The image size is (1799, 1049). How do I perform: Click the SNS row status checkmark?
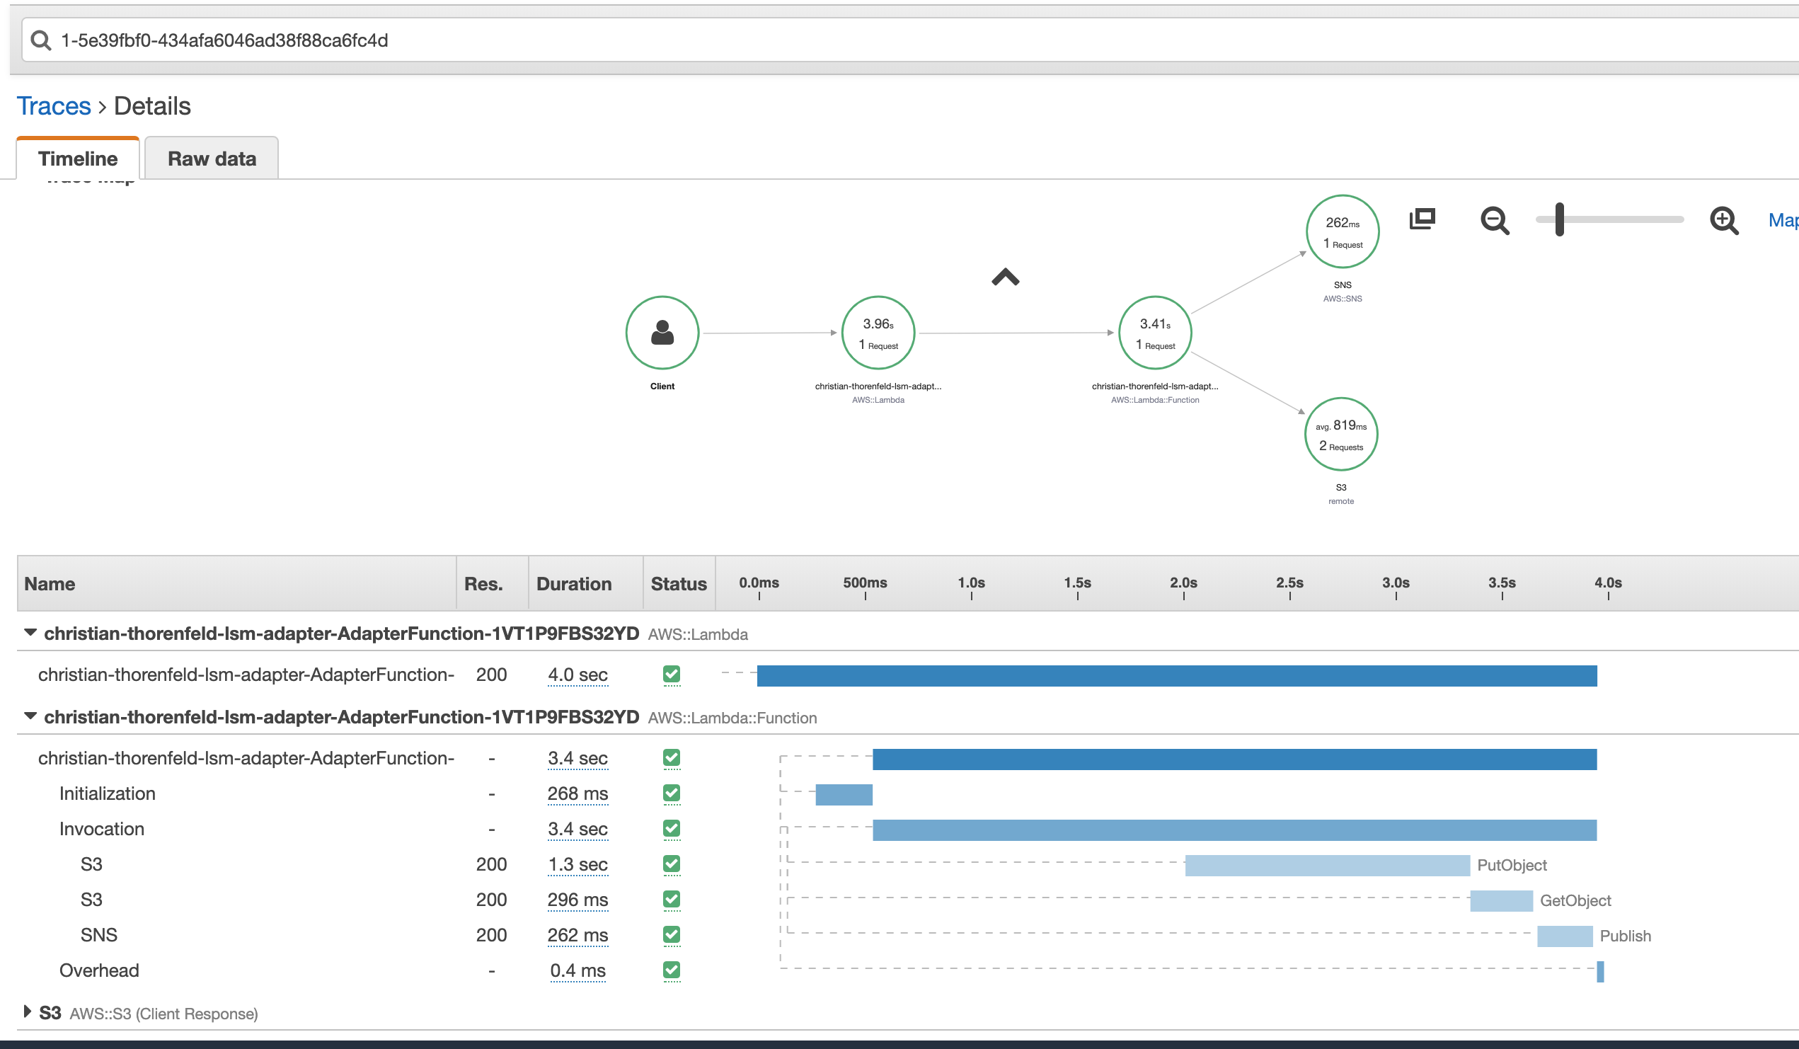click(671, 935)
